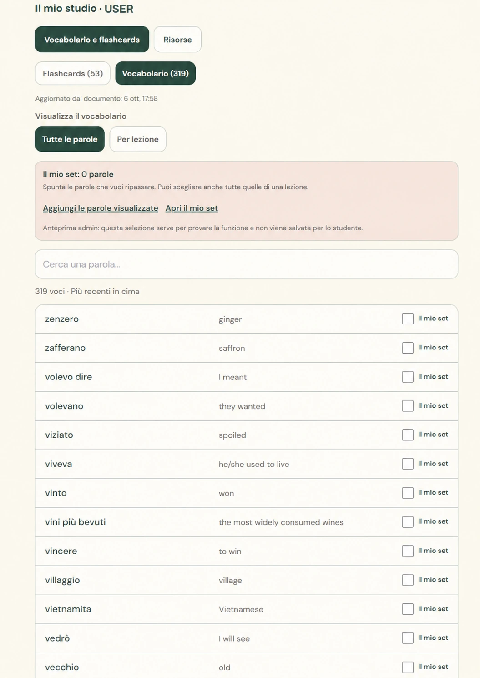Check Il mio set for vecchio

(408, 667)
